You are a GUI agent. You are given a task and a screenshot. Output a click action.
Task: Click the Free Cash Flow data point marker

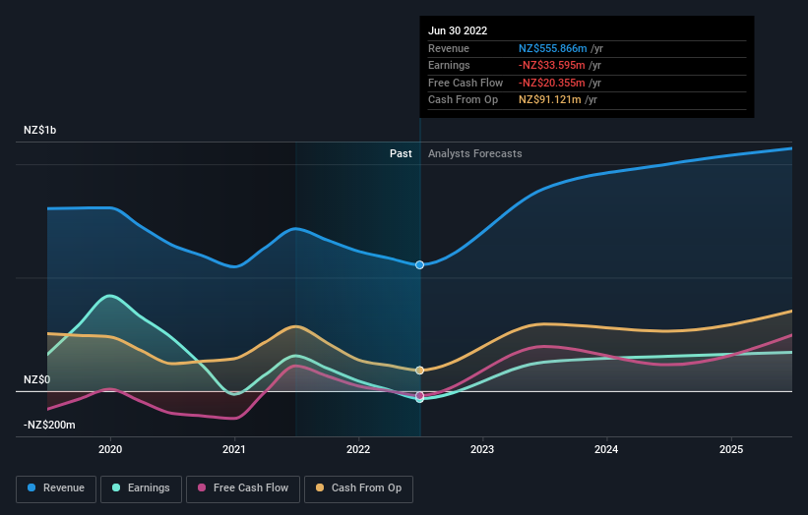coord(419,396)
